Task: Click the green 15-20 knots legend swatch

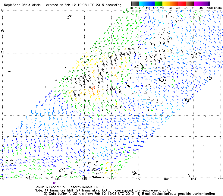Action: coord(159,4)
